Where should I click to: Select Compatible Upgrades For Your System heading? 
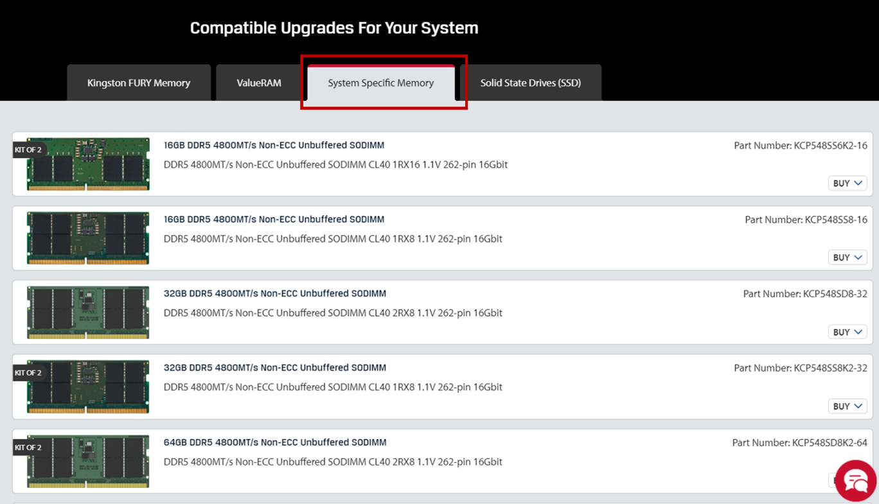pyautogui.click(x=334, y=28)
